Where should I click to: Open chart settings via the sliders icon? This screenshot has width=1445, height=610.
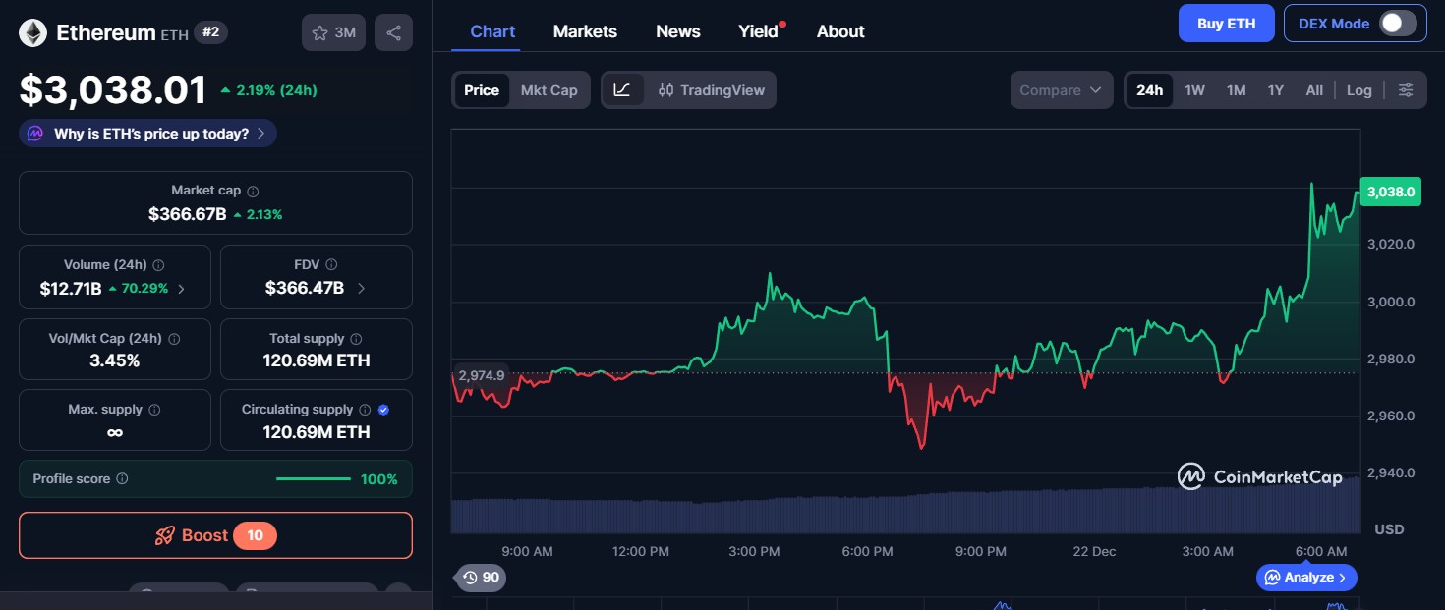pyautogui.click(x=1406, y=89)
